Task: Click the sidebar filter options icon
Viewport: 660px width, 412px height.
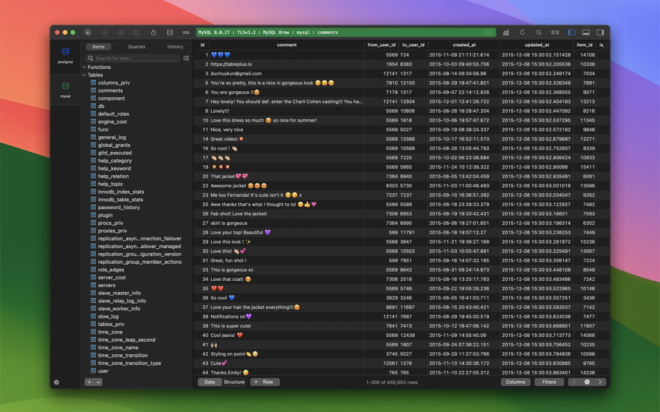Action: point(186,58)
